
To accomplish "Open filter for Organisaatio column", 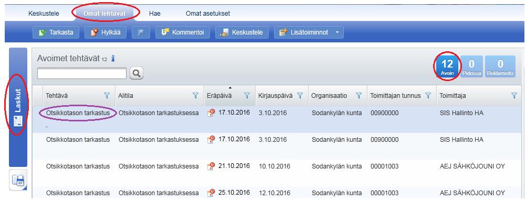I will (x=359, y=96).
